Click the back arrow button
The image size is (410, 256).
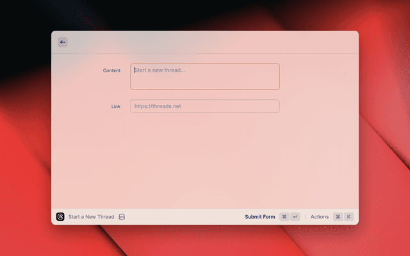point(62,42)
